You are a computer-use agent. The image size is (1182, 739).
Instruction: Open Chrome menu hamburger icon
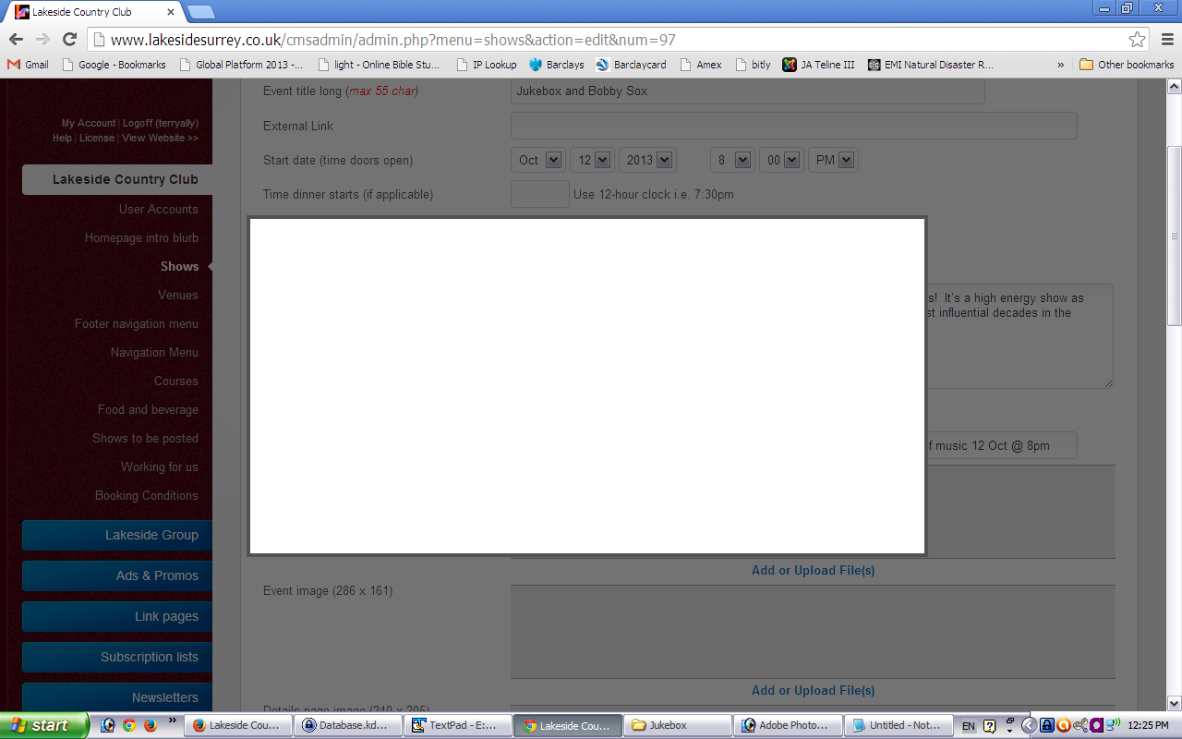coord(1164,40)
